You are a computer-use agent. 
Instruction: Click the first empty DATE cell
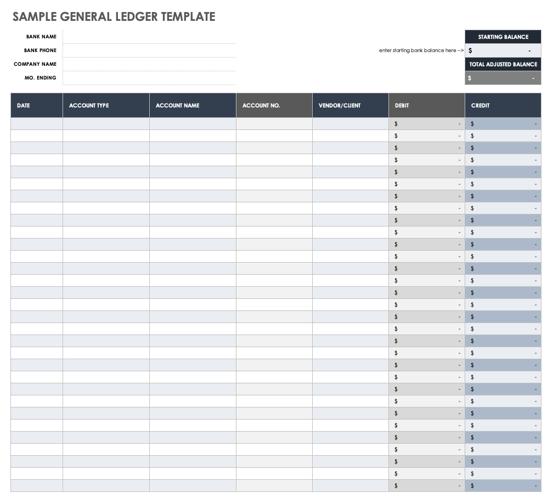pyautogui.click(x=36, y=123)
